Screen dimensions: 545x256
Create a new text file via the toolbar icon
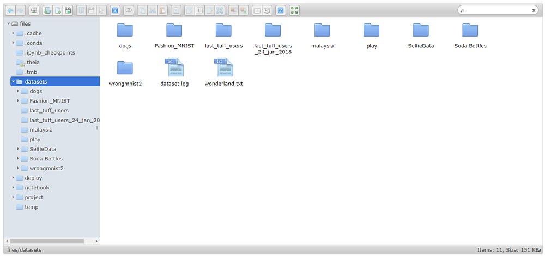tap(58, 10)
